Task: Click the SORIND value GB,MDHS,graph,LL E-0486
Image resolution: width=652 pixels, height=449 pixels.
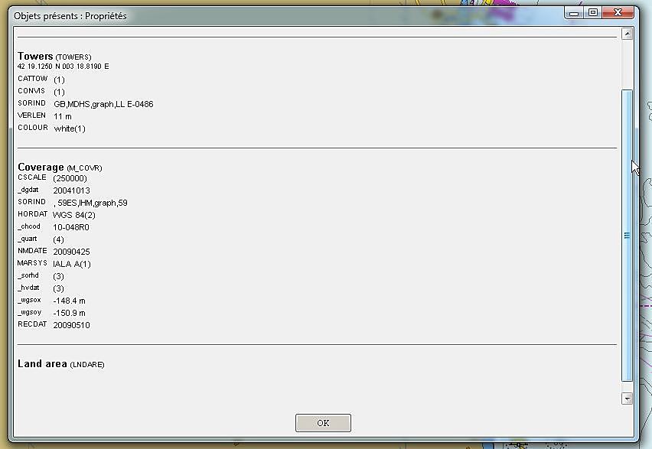Action: (103, 104)
